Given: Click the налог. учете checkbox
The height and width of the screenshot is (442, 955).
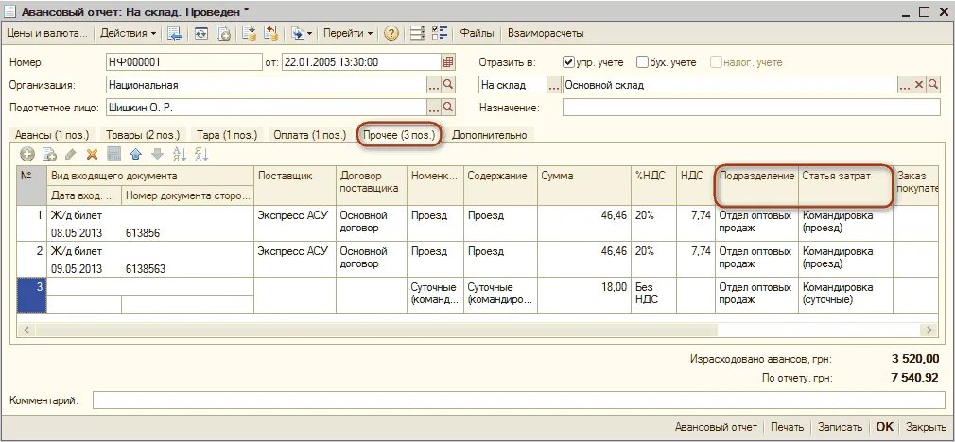Looking at the screenshot, I should pyautogui.click(x=716, y=62).
